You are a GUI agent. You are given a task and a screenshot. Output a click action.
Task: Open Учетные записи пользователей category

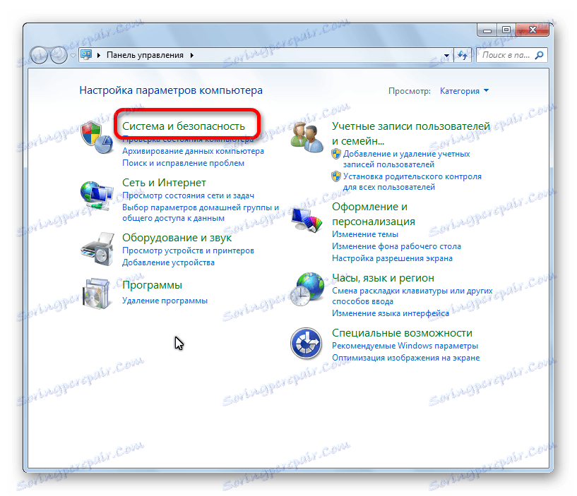[411, 133]
